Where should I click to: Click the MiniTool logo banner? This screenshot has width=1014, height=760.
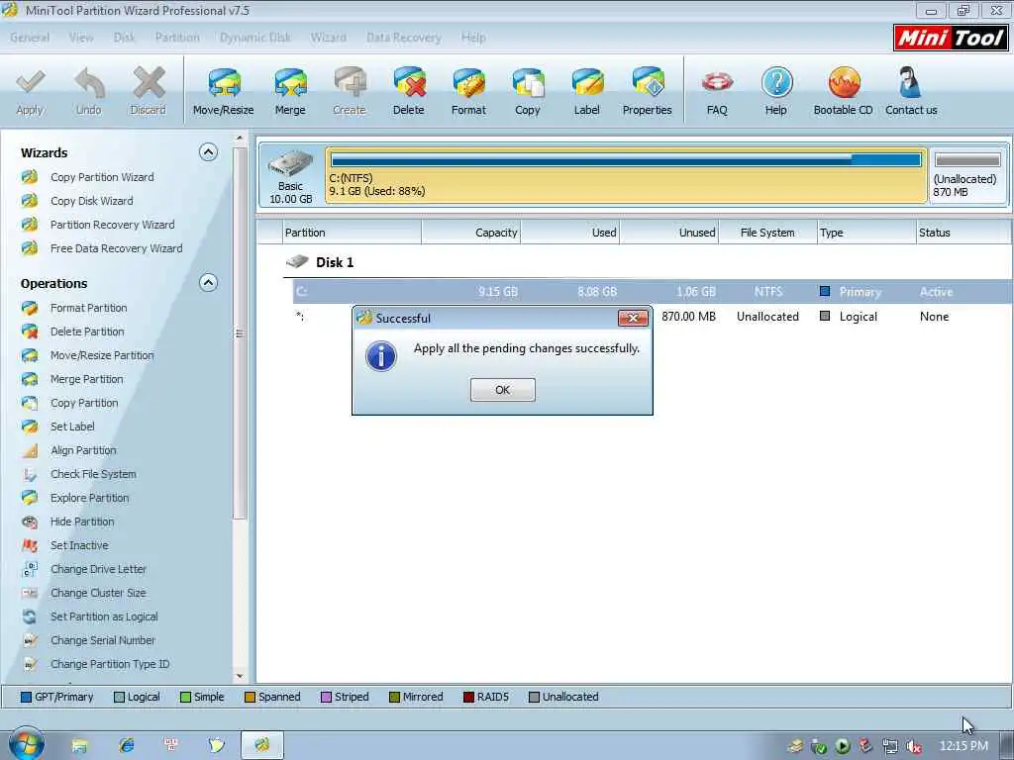coord(951,38)
